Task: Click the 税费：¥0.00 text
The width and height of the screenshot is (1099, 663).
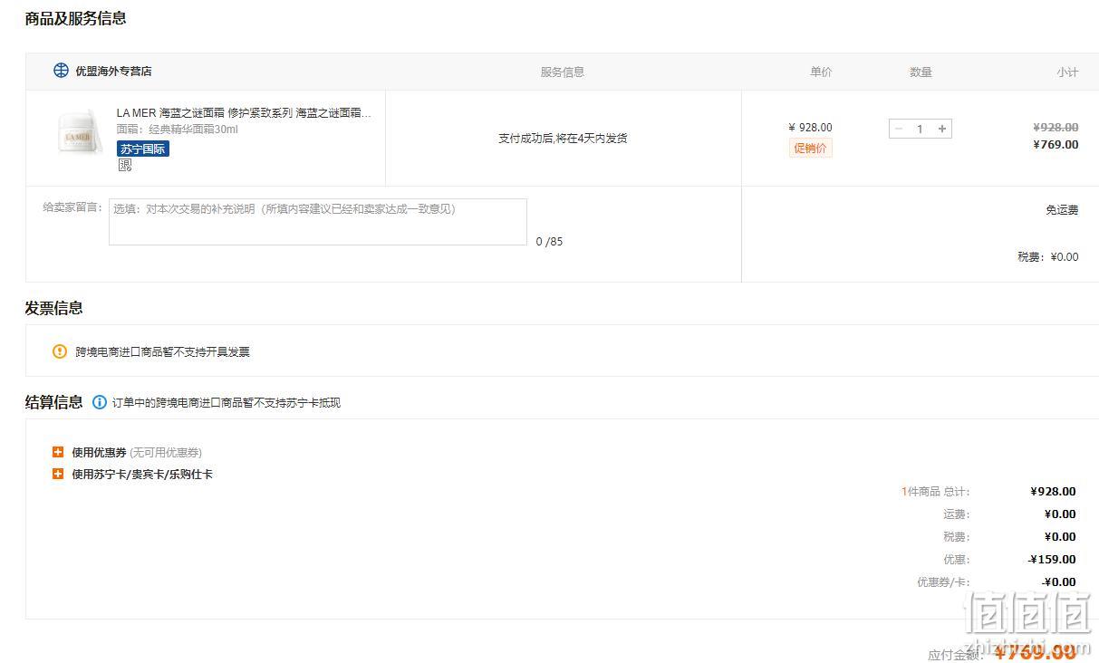Action: pos(1047,257)
